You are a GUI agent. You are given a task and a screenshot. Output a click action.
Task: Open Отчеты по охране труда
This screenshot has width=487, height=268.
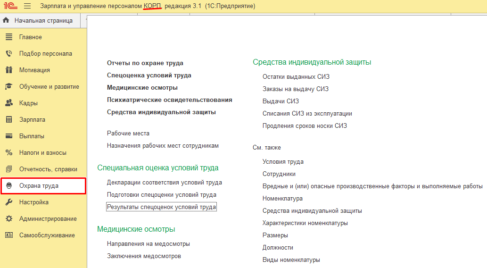[145, 63]
